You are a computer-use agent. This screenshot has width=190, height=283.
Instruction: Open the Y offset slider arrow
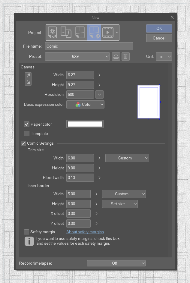point(96,223)
